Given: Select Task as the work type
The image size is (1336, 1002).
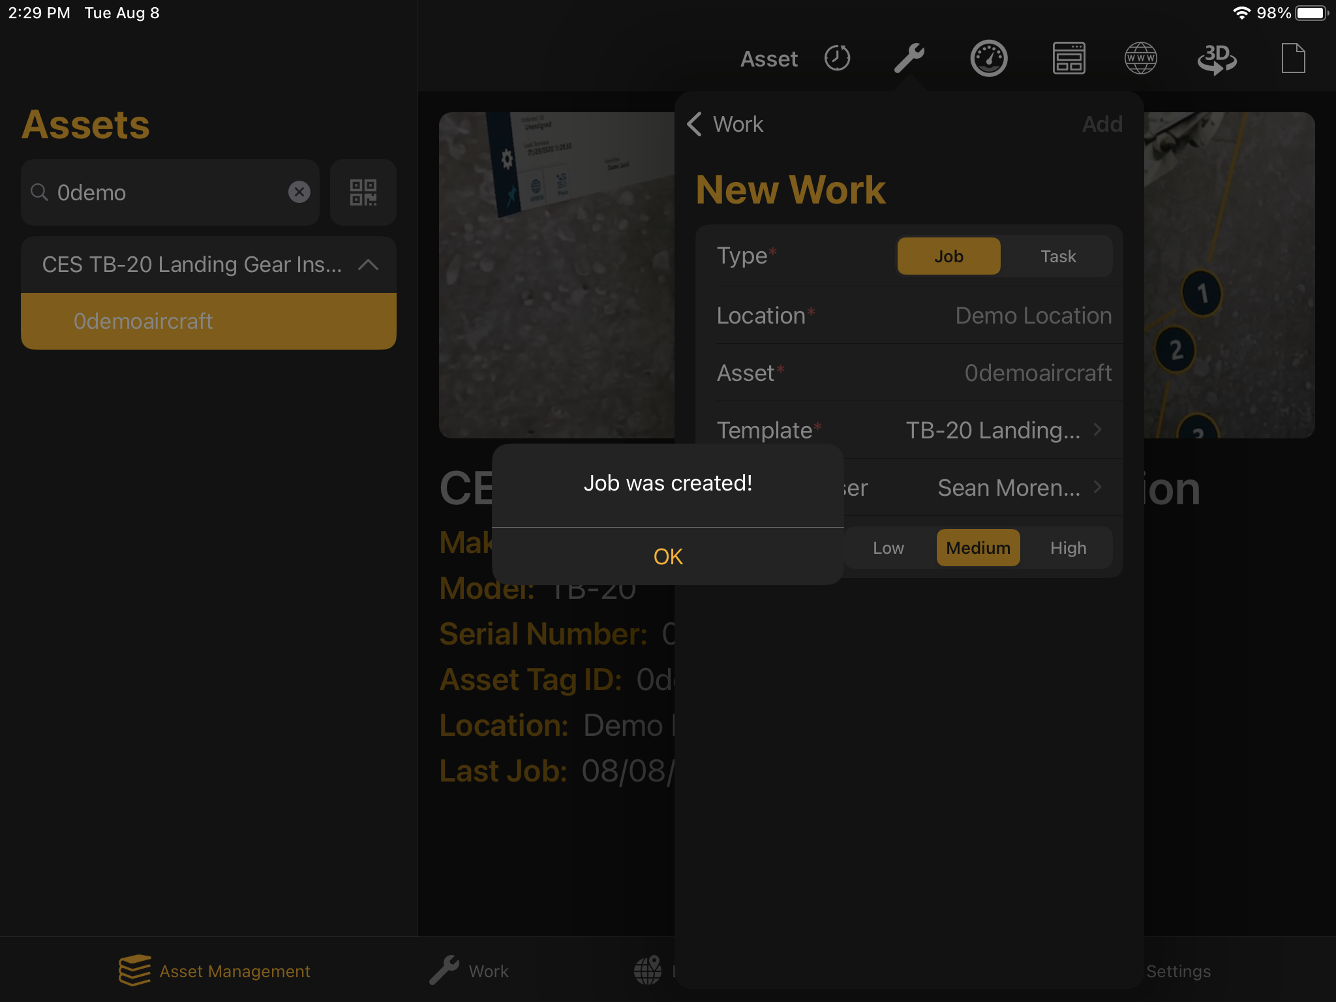Looking at the screenshot, I should pos(1057,256).
